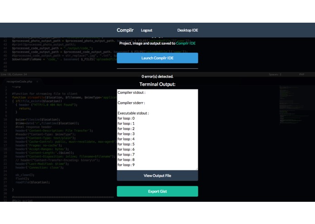Select the 'for loop : 1' output line
This screenshot has height=224, width=315.
pyautogui.click(x=126, y=123)
